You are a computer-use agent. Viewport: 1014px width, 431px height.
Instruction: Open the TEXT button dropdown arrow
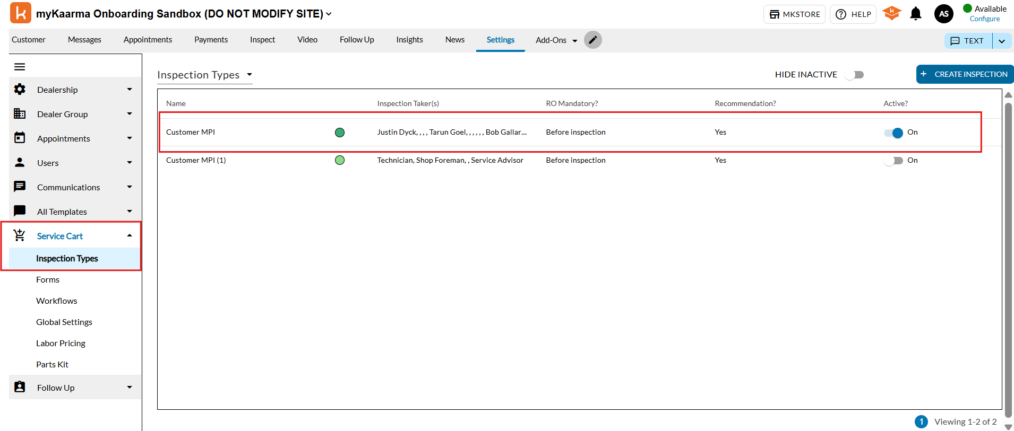(1002, 41)
